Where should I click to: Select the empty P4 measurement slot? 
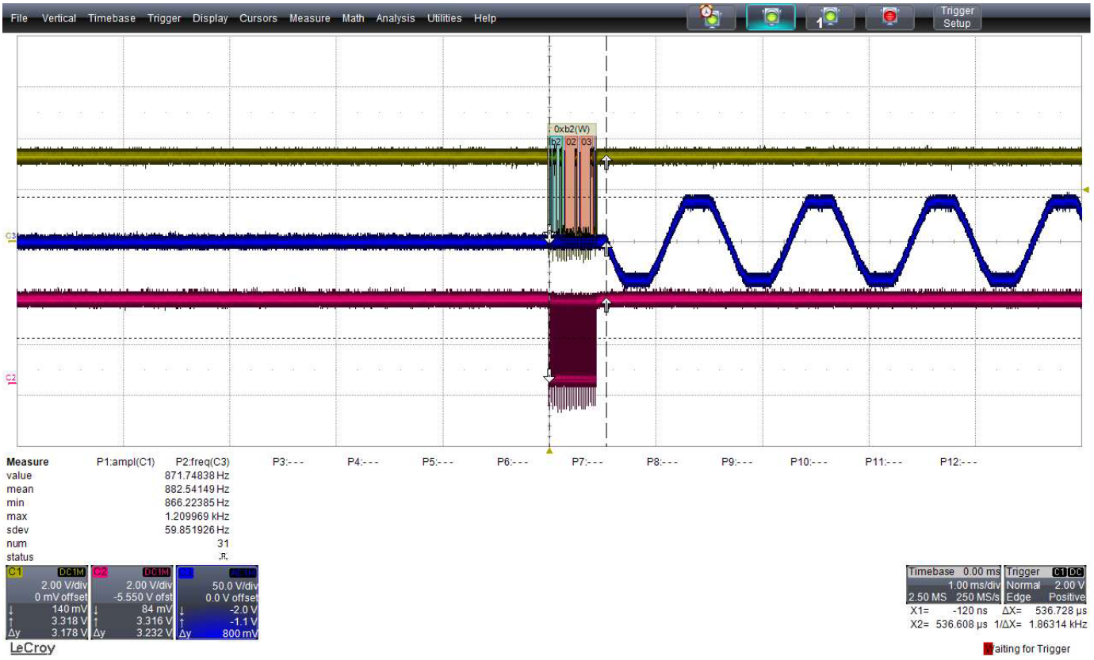pos(362,462)
